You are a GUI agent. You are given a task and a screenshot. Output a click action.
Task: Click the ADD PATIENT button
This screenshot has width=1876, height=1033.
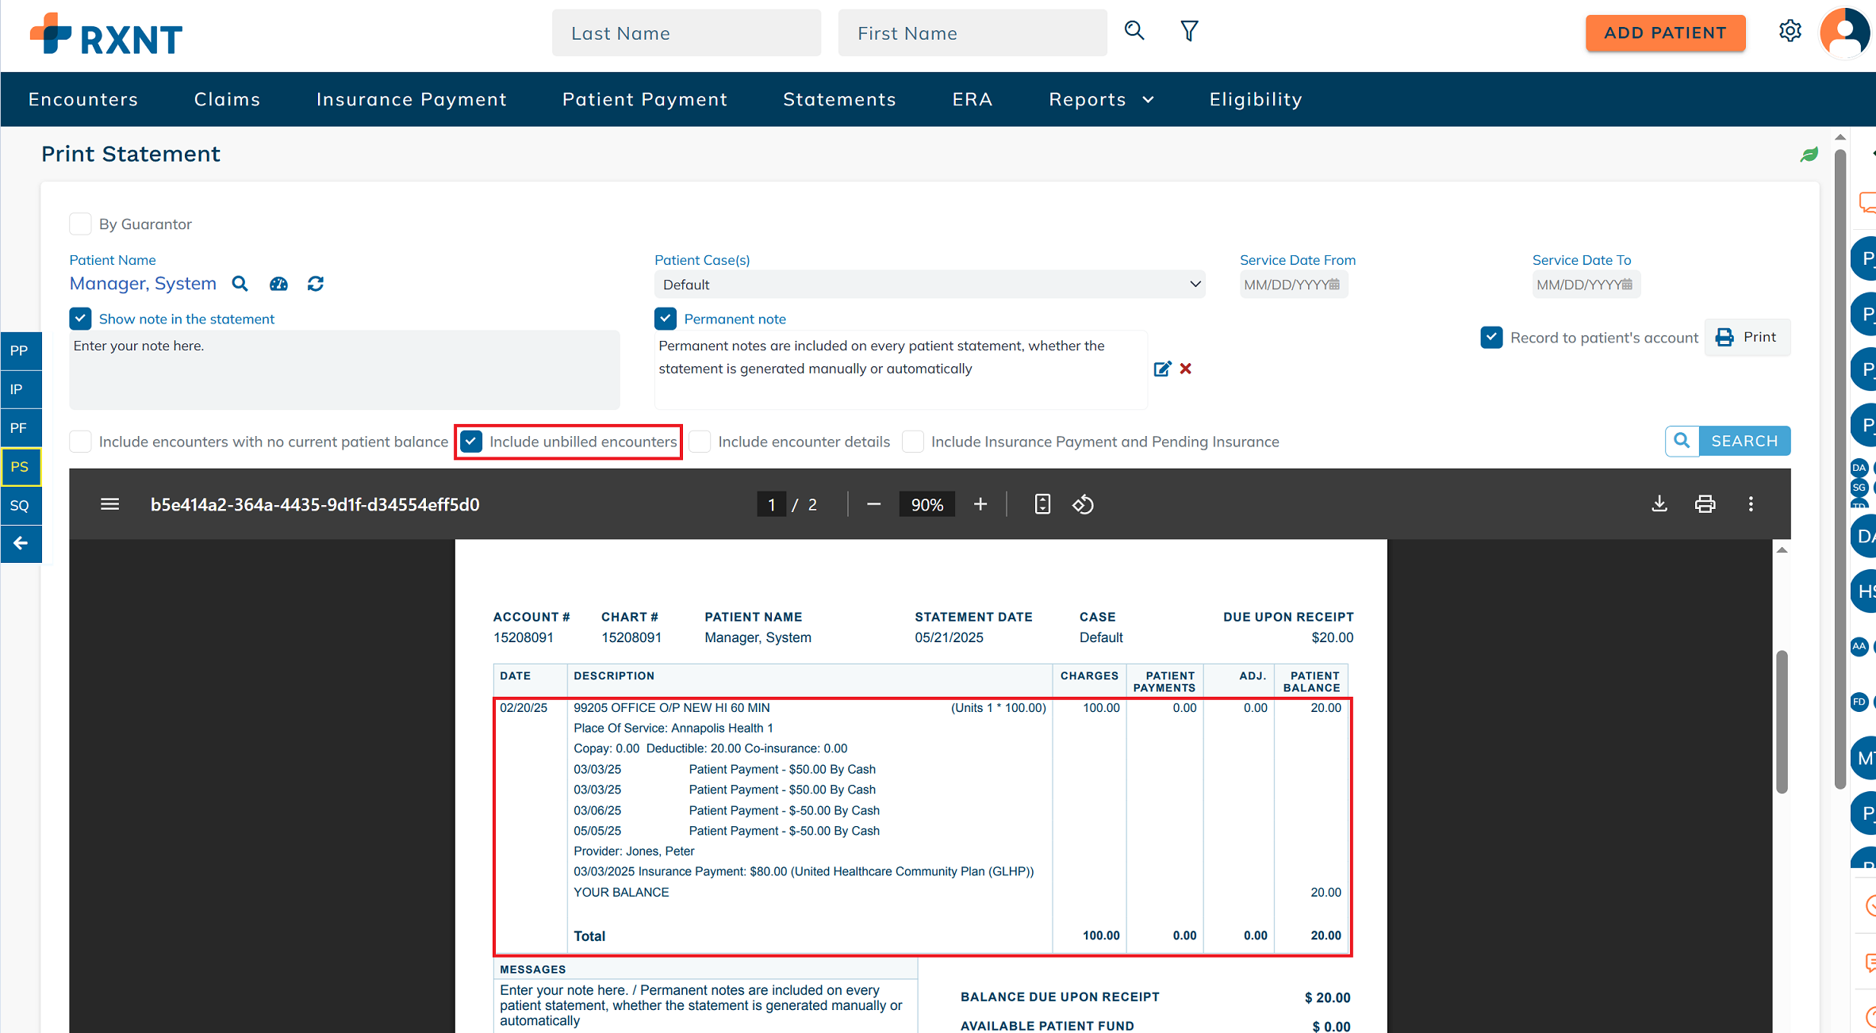1665,33
